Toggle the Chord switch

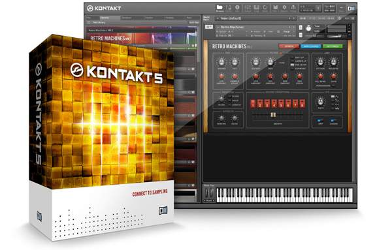tap(333, 121)
